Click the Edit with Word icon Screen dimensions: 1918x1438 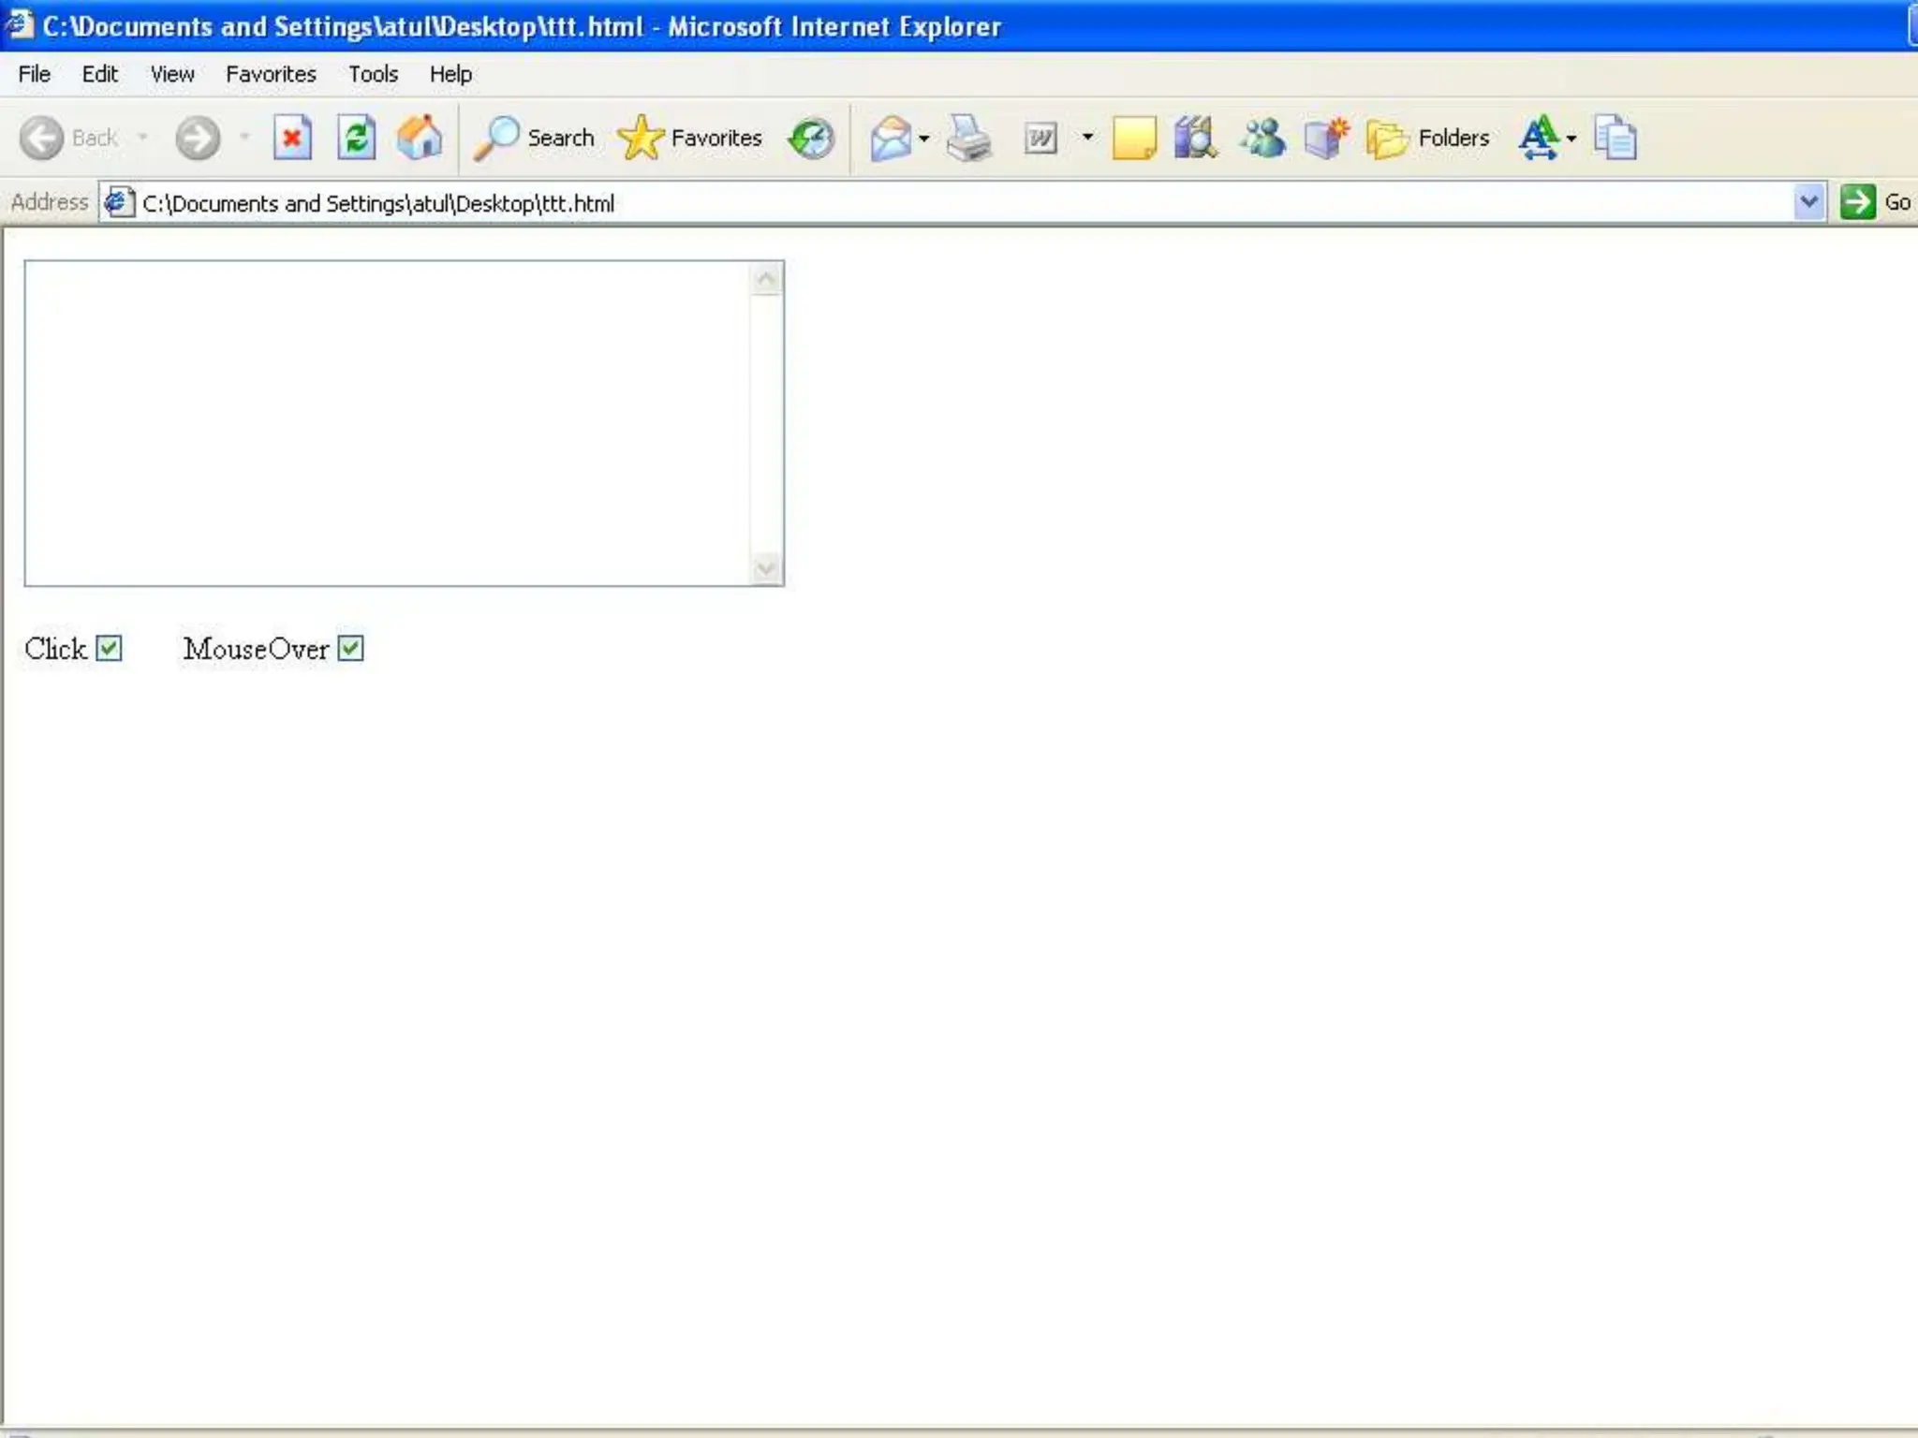(1040, 139)
